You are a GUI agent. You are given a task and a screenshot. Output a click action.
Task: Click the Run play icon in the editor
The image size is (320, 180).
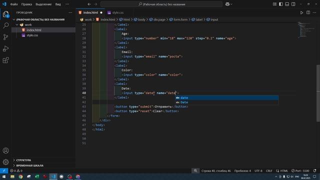coord(301,12)
